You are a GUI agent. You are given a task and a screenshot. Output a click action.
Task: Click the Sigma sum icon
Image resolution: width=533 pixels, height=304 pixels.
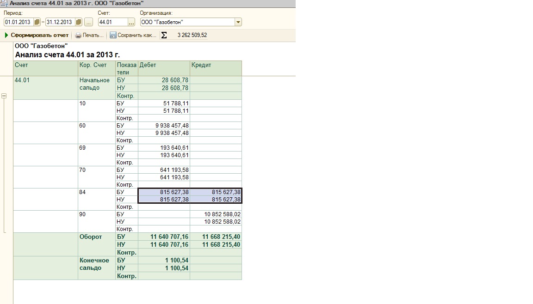[164, 35]
